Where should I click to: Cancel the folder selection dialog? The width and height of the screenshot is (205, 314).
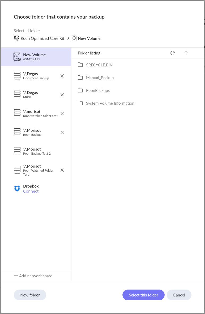[179, 295]
